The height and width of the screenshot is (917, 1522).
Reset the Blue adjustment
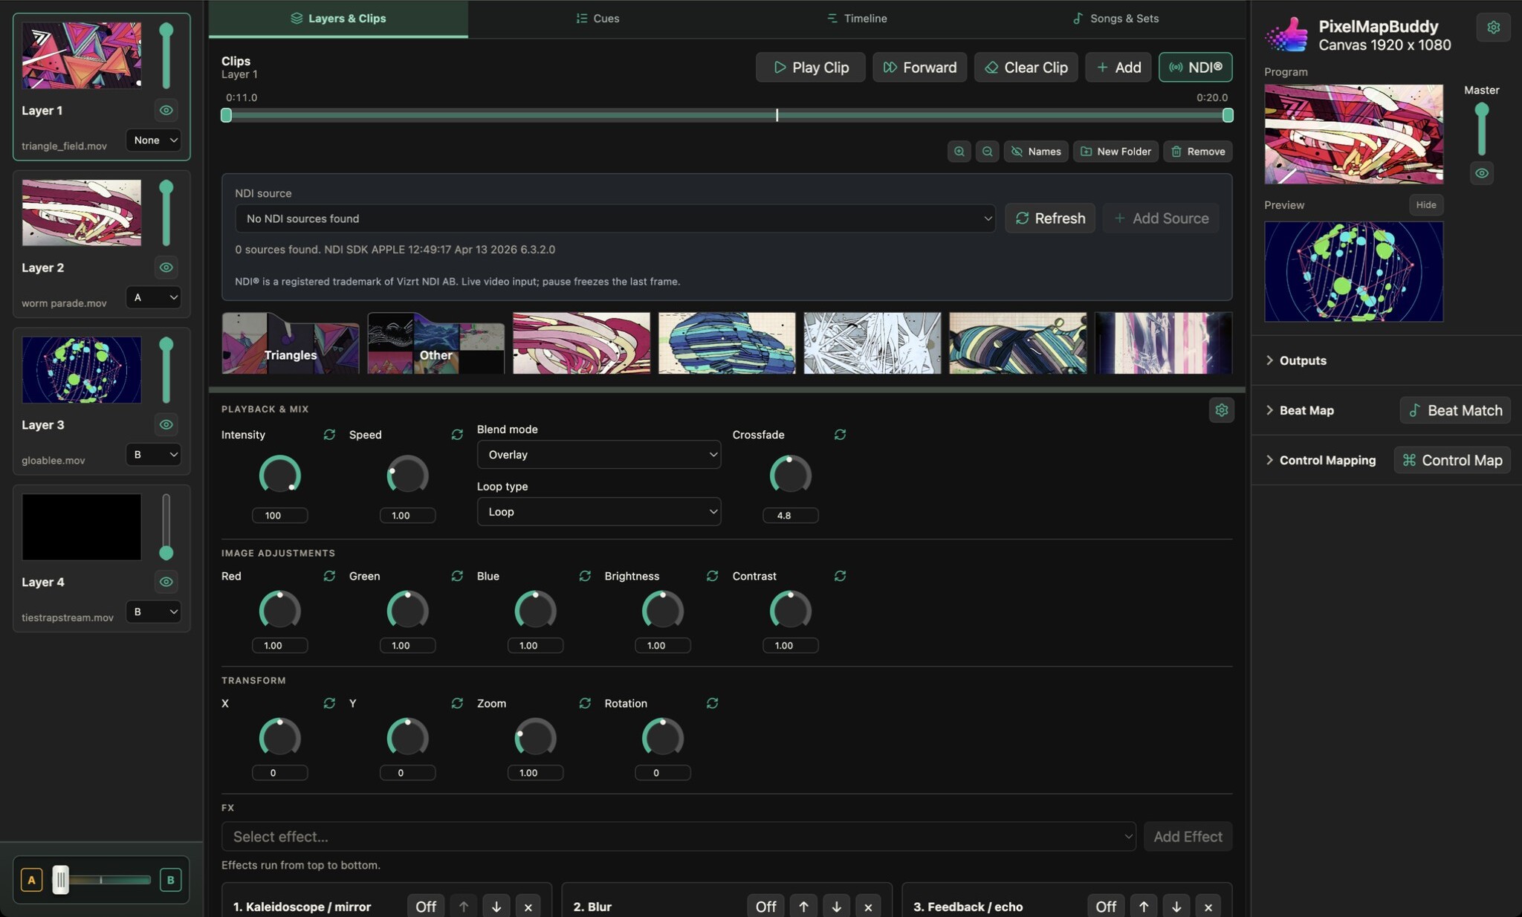click(585, 576)
